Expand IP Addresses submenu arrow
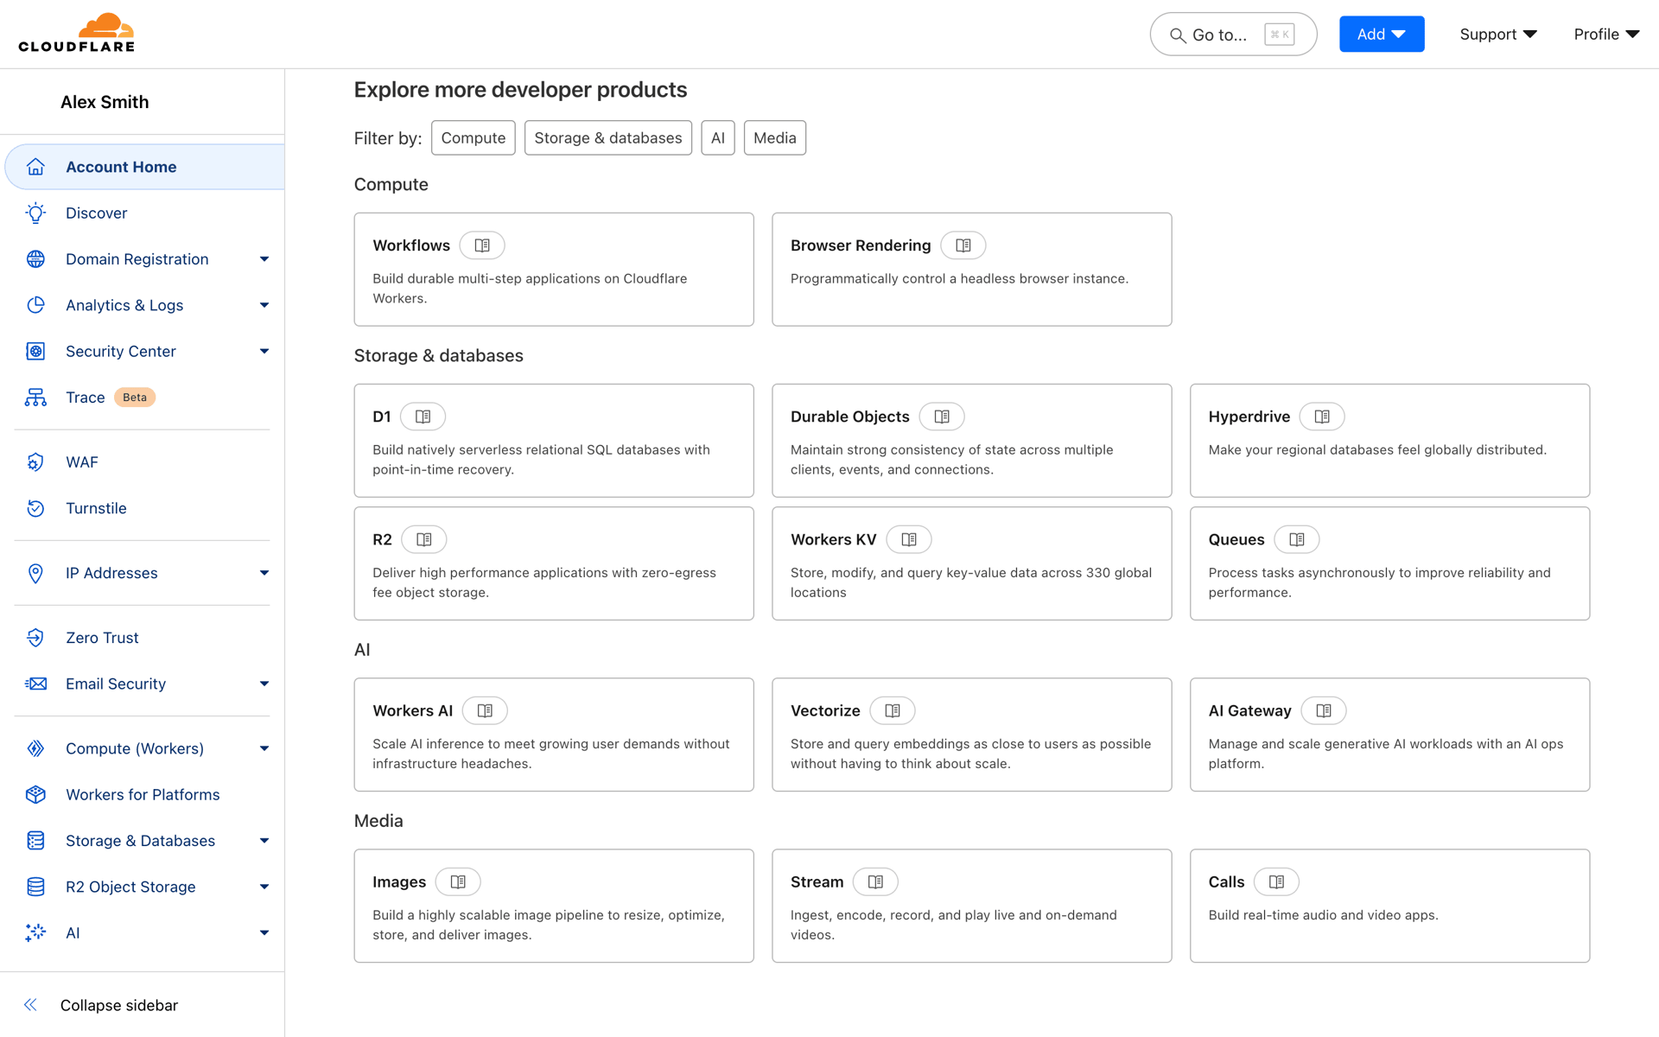The height and width of the screenshot is (1037, 1659). click(x=264, y=573)
